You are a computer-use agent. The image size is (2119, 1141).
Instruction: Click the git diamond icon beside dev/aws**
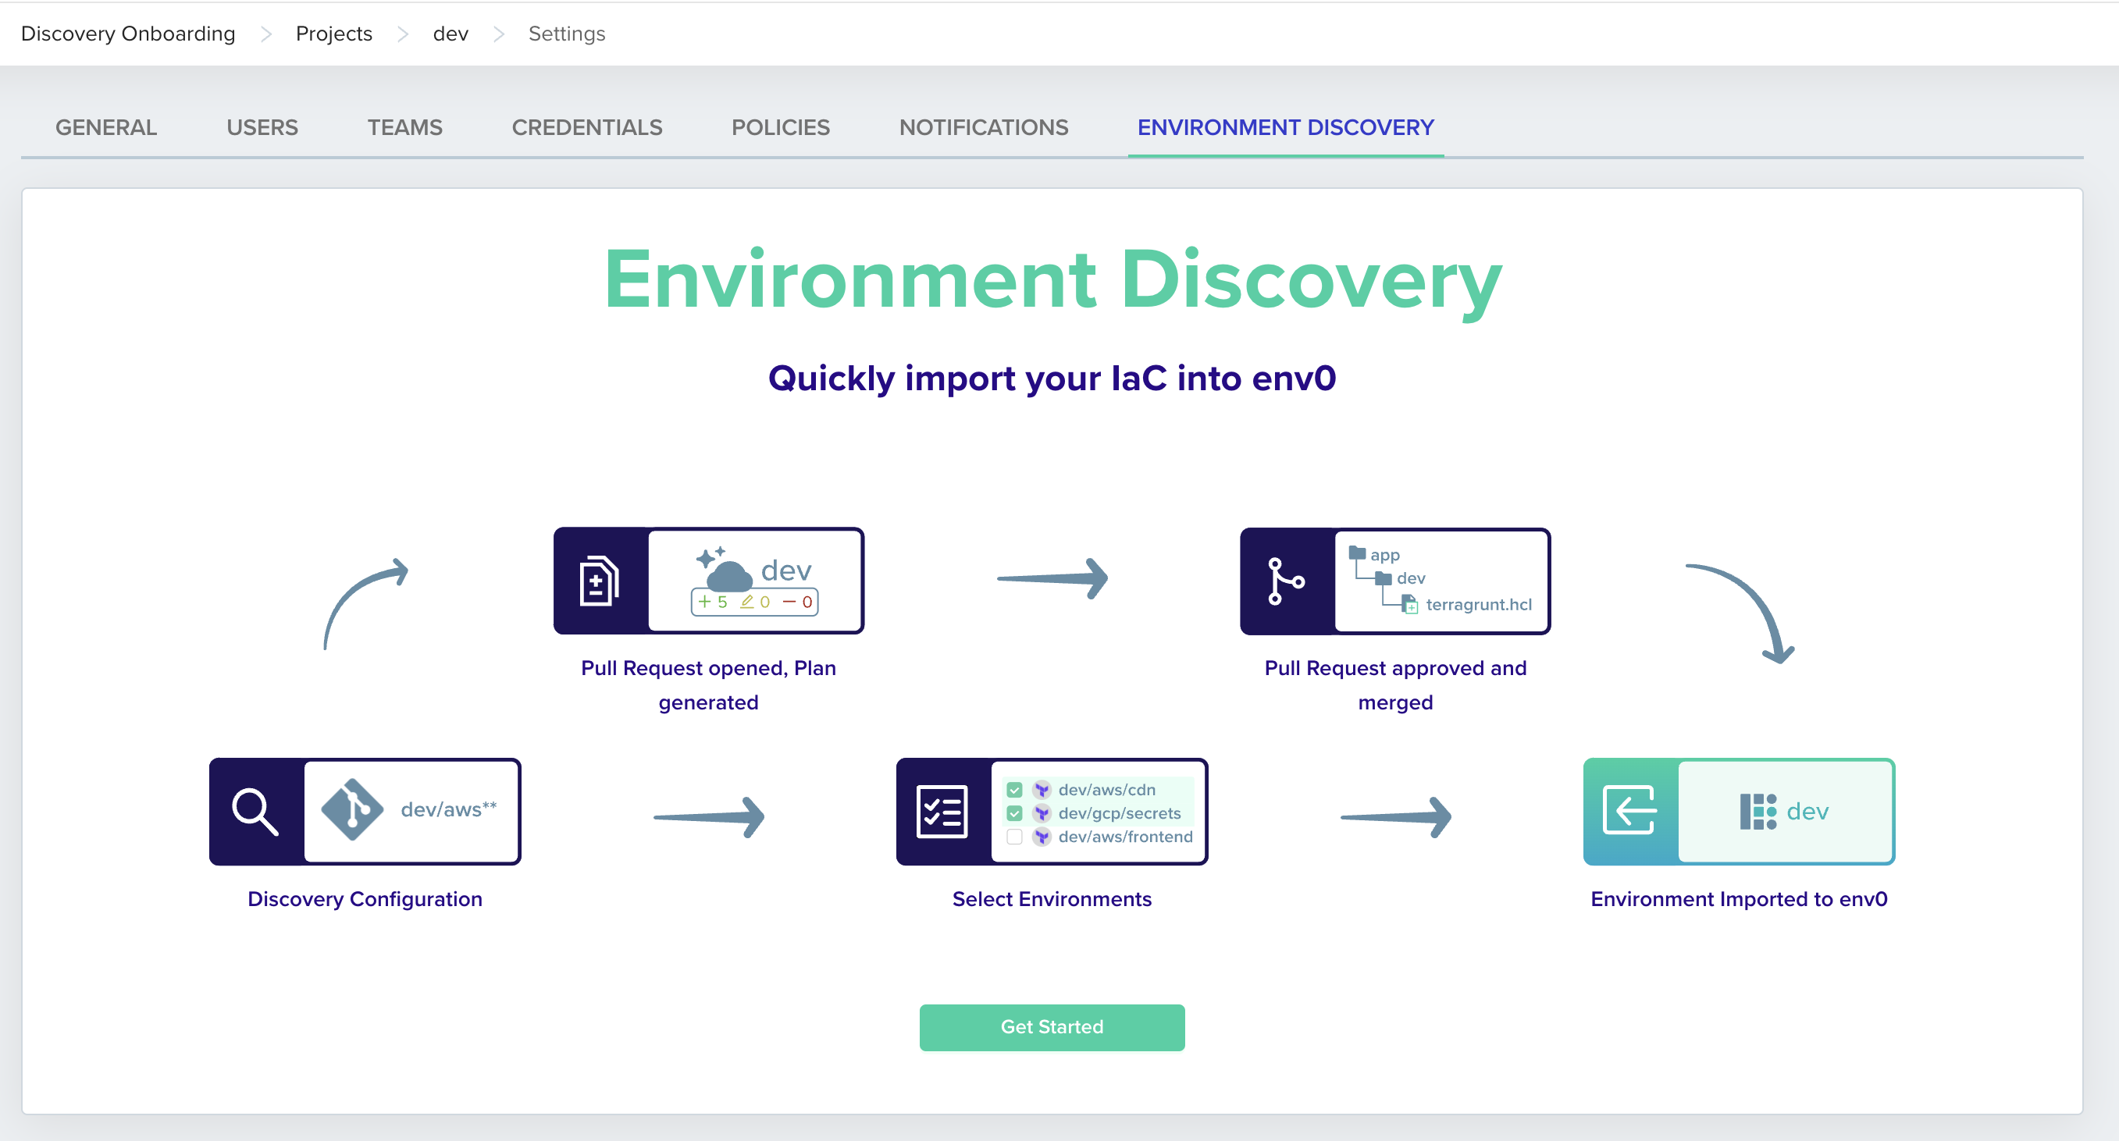(352, 810)
